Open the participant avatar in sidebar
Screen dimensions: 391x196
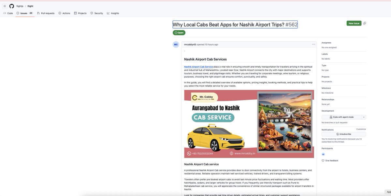[323, 154]
